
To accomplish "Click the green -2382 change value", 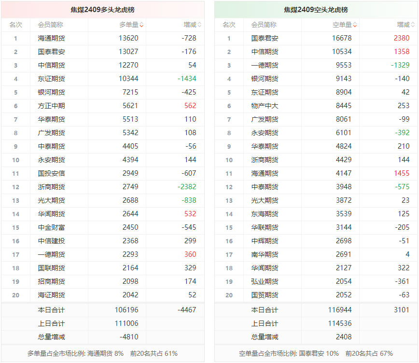I will (x=187, y=187).
